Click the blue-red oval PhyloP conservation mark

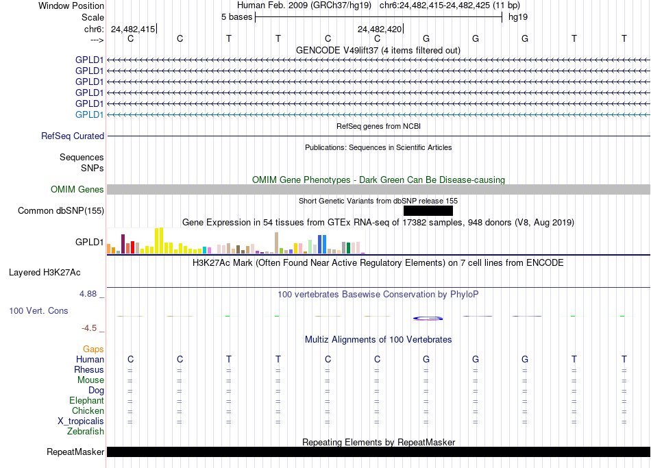[x=428, y=319]
